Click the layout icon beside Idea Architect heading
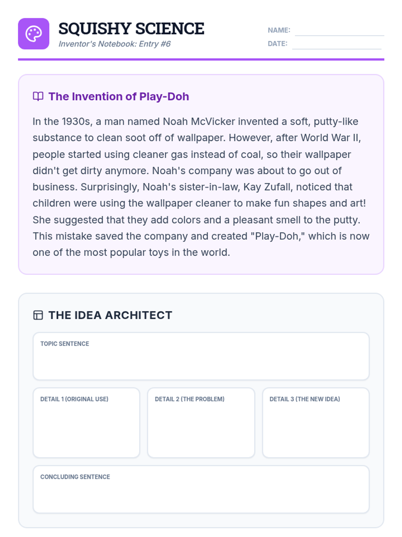The width and height of the screenshot is (402, 537). pos(38,315)
